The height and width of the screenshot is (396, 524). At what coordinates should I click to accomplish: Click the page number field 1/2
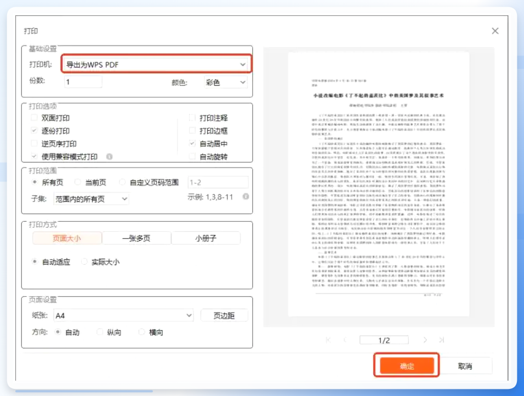click(x=384, y=340)
